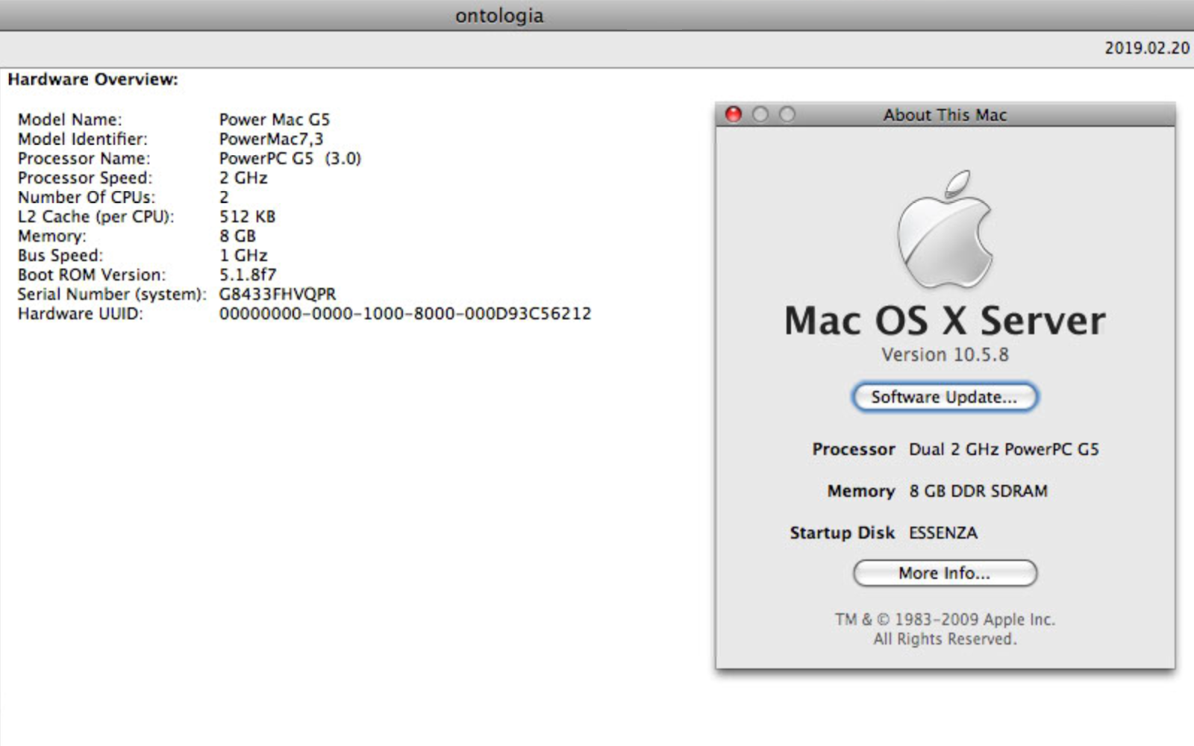Click the PowerPC G5 (3.0) value
1194x746 pixels.
pos(290,158)
